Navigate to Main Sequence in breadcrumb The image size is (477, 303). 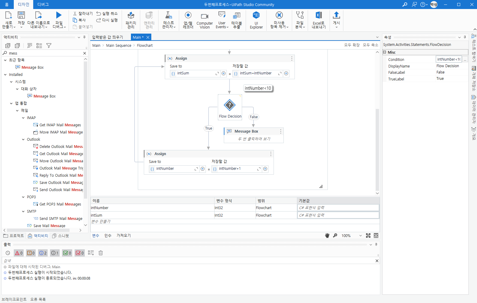click(119, 45)
